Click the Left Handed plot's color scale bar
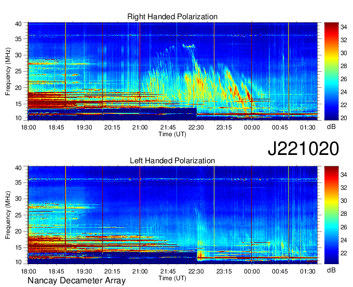This screenshot has width=353, height=287. (x=331, y=215)
